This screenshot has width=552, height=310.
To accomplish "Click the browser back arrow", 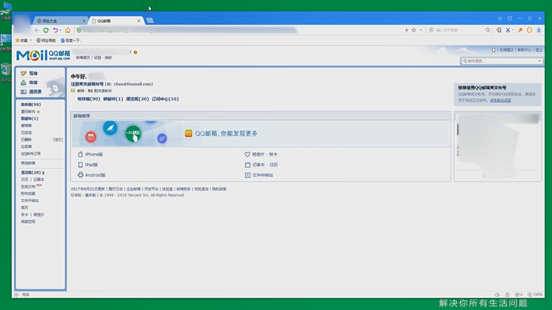I will coord(37,30).
